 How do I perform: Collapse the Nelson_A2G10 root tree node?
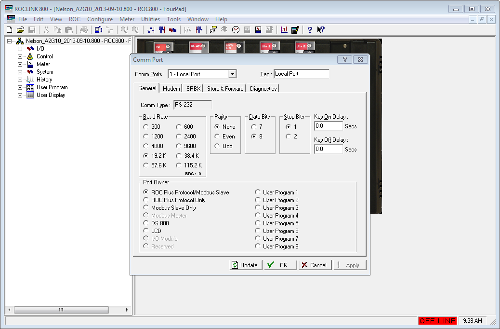9,41
